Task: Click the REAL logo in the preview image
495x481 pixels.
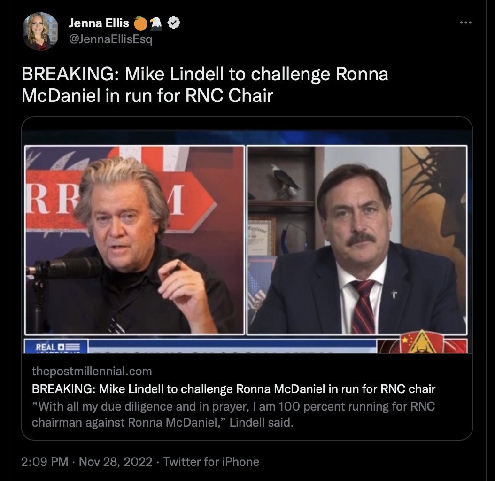Action: click(x=57, y=347)
